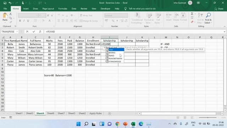This screenshot has height=128, width=227.
Task: Click the Page Layout view icon in status bar
Action: point(185,118)
